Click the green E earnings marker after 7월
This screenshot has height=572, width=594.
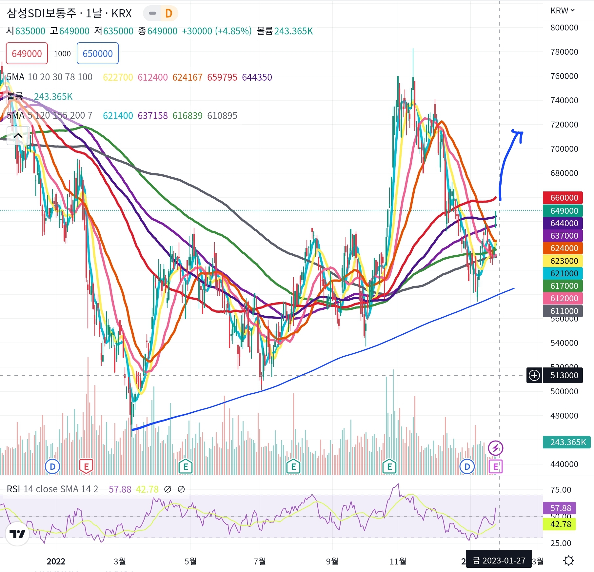pos(293,466)
